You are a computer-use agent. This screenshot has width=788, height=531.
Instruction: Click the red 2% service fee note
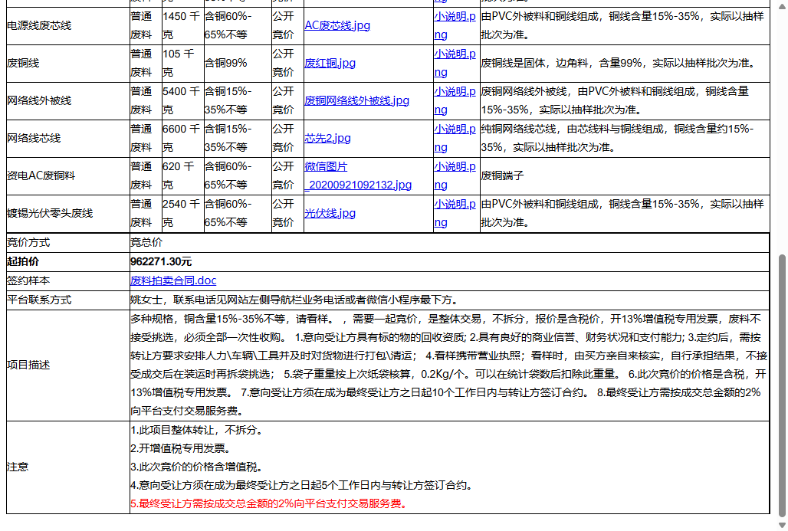coord(269,504)
